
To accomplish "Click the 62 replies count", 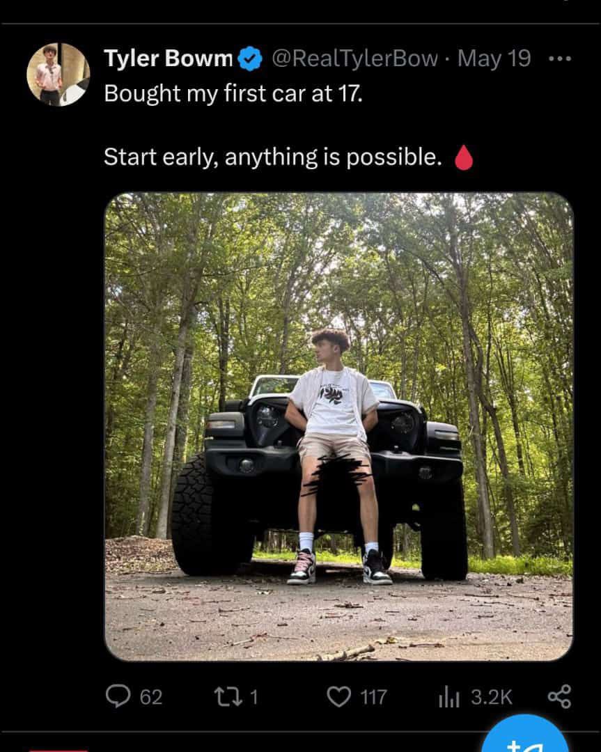I will [151, 697].
